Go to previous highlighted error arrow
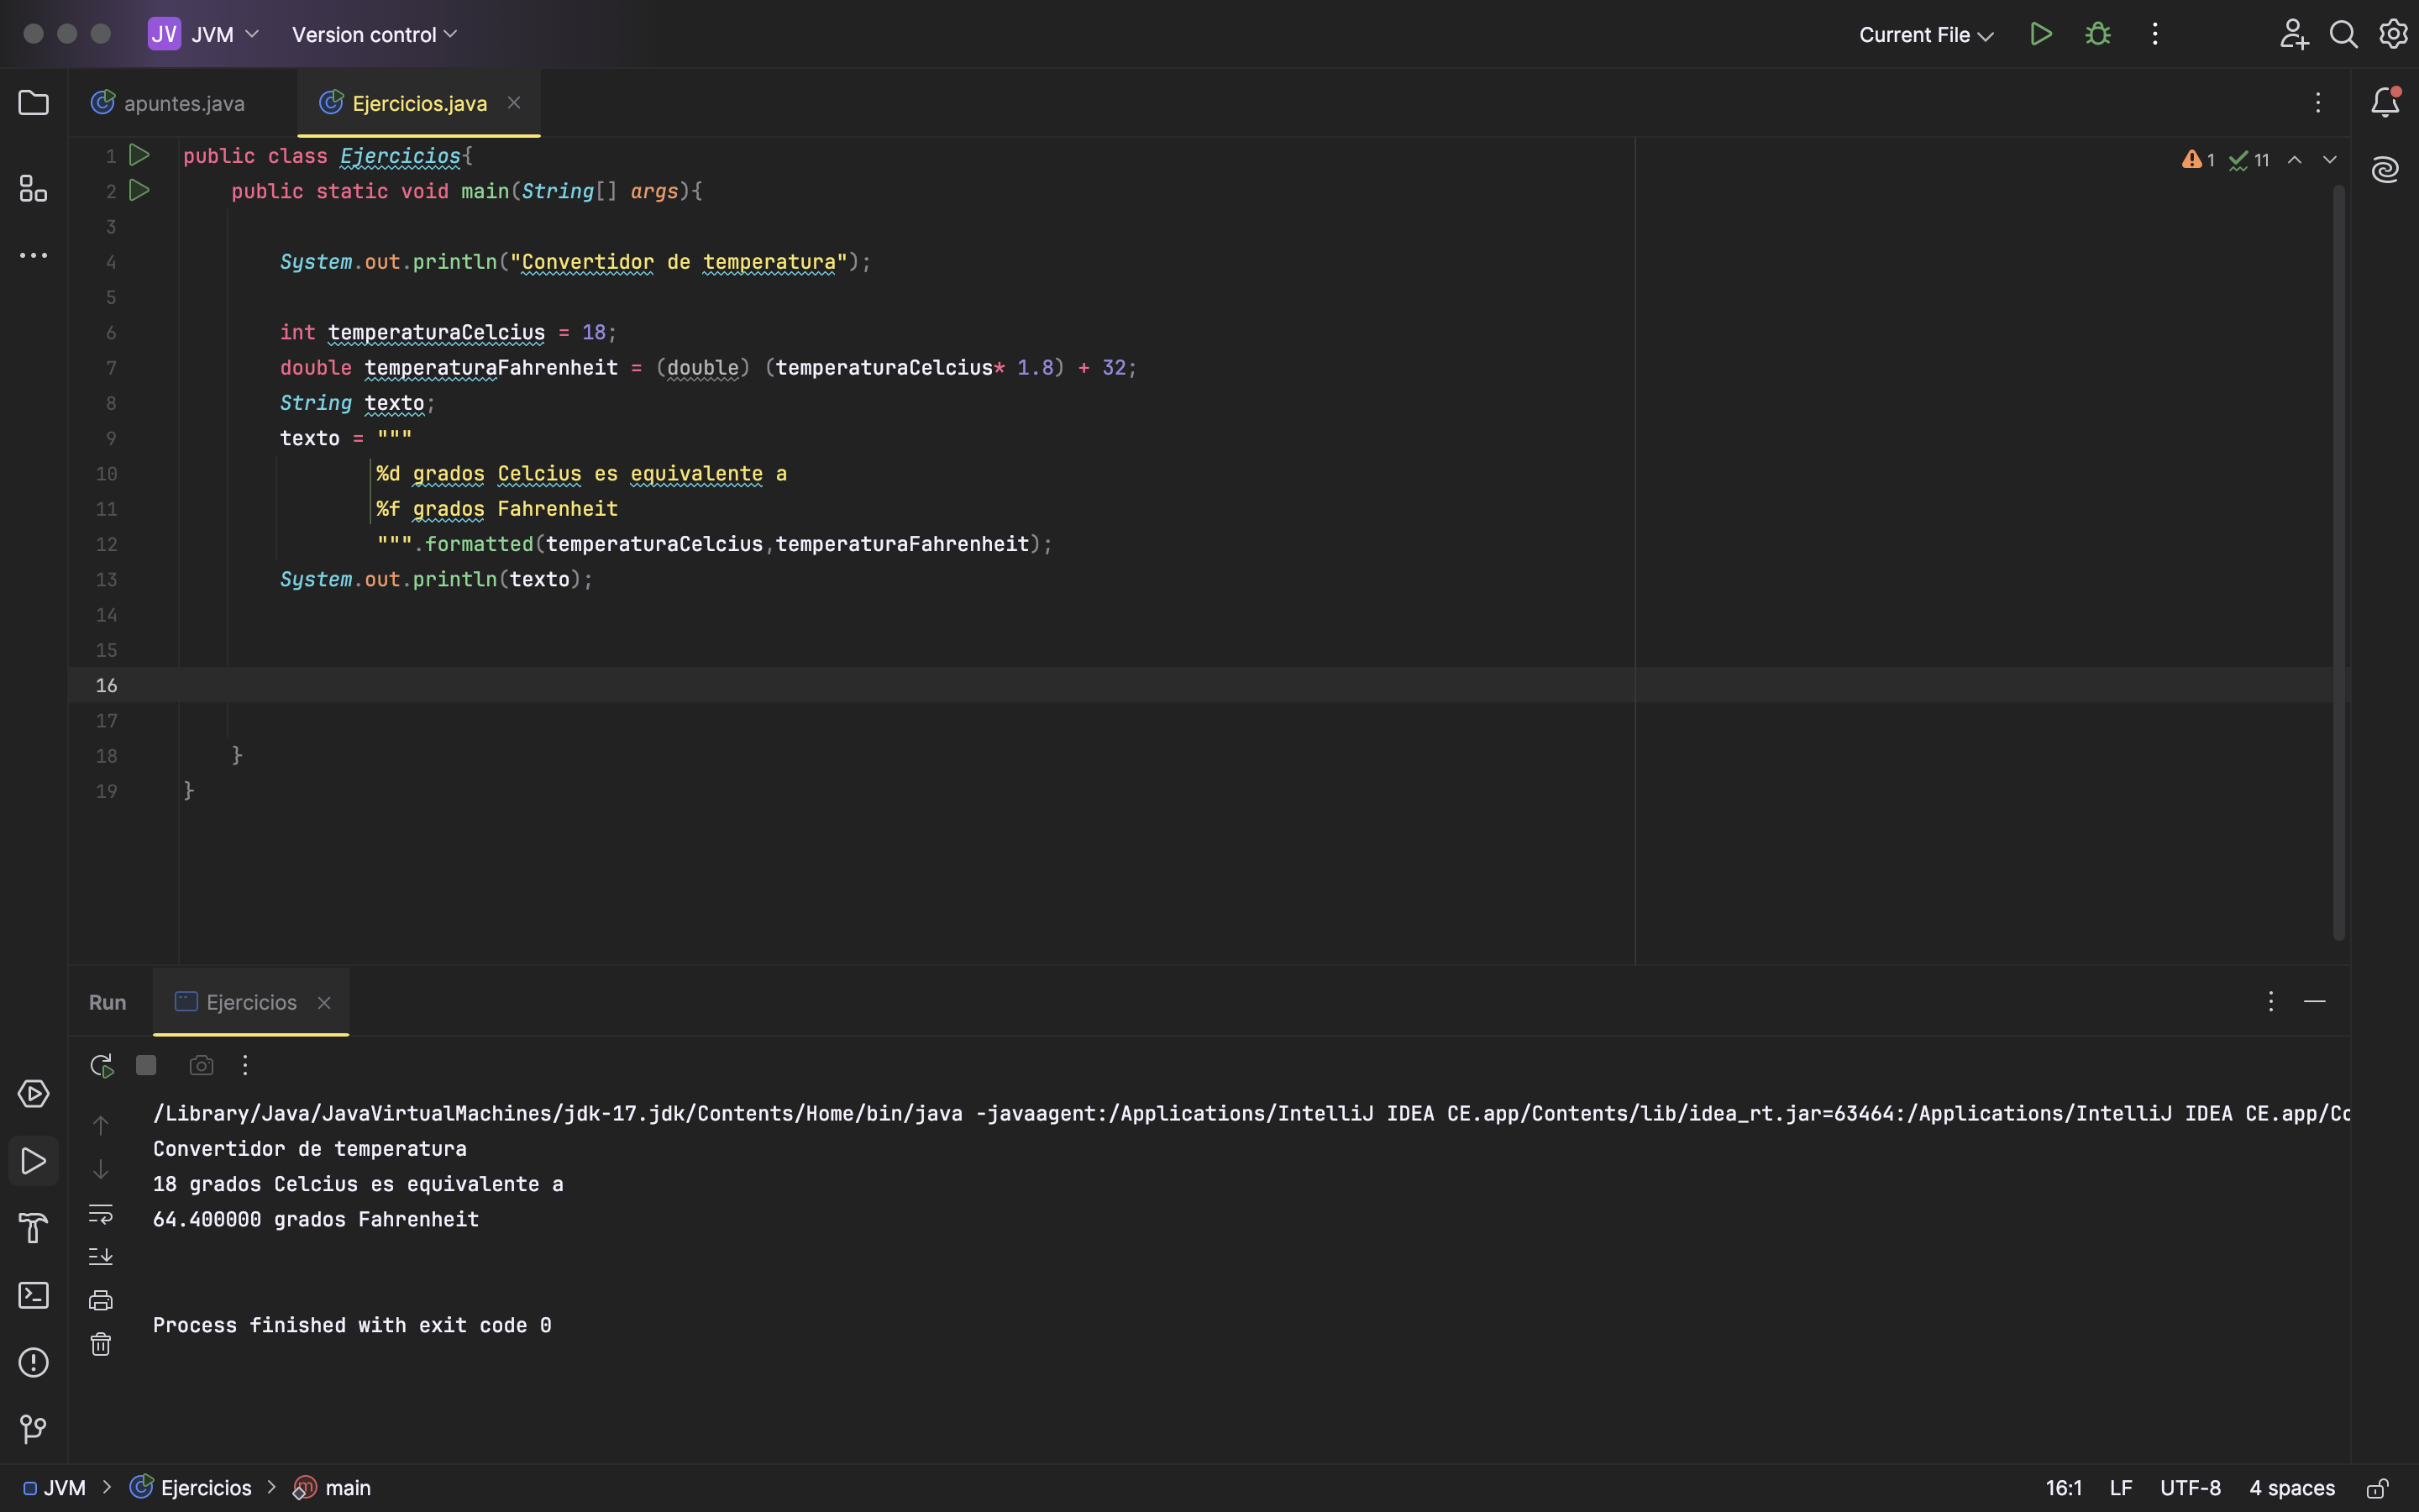This screenshot has height=1512, width=2419. (x=2295, y=160)
